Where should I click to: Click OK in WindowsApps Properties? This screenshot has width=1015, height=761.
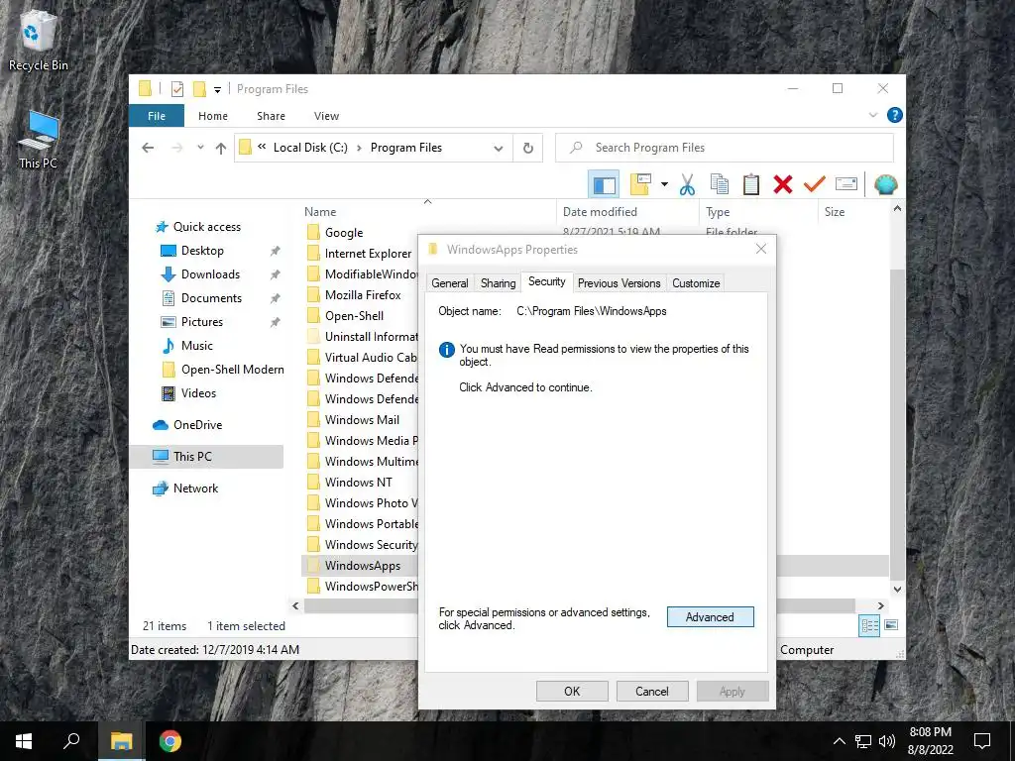tap(572, 691)
